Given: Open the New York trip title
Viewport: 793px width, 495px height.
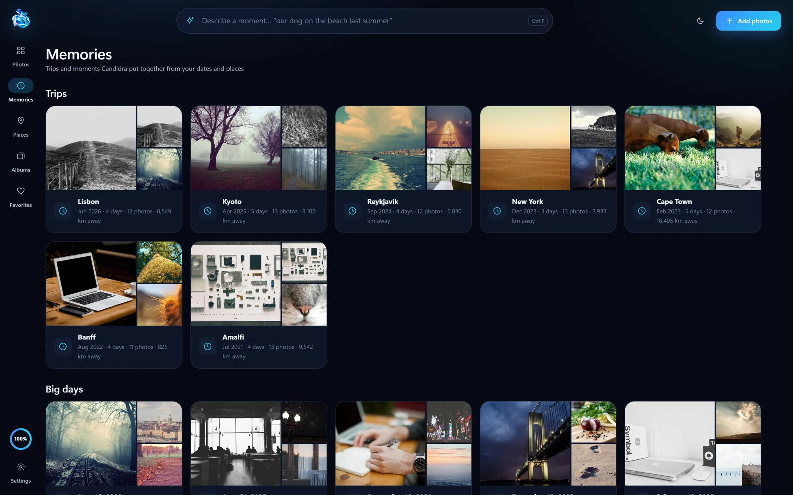Looking at the screenshot, I should [x=527, y=202].
